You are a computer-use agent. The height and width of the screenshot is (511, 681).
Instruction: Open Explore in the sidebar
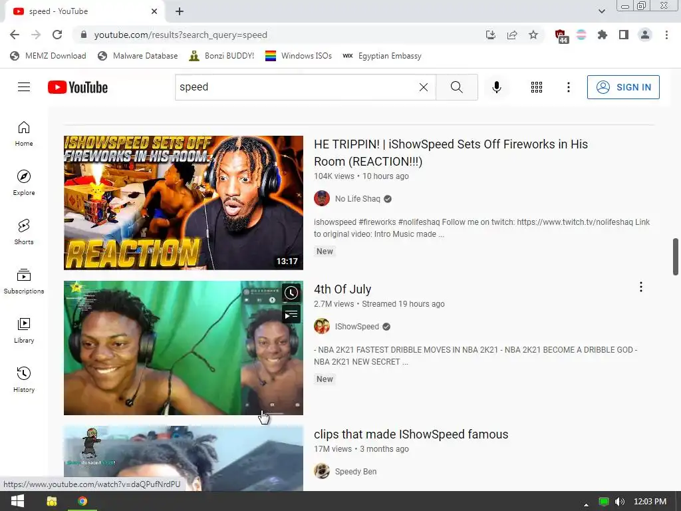(x=24, y=182)
